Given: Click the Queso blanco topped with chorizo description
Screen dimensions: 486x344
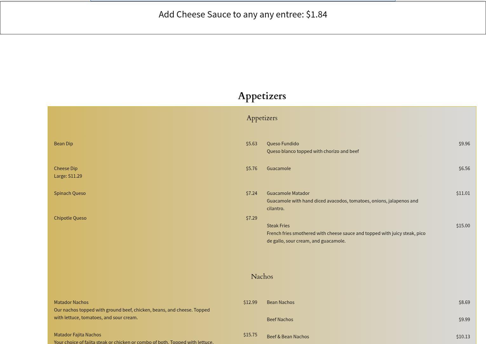Looking at the screenshot, I should click(313, 151).
